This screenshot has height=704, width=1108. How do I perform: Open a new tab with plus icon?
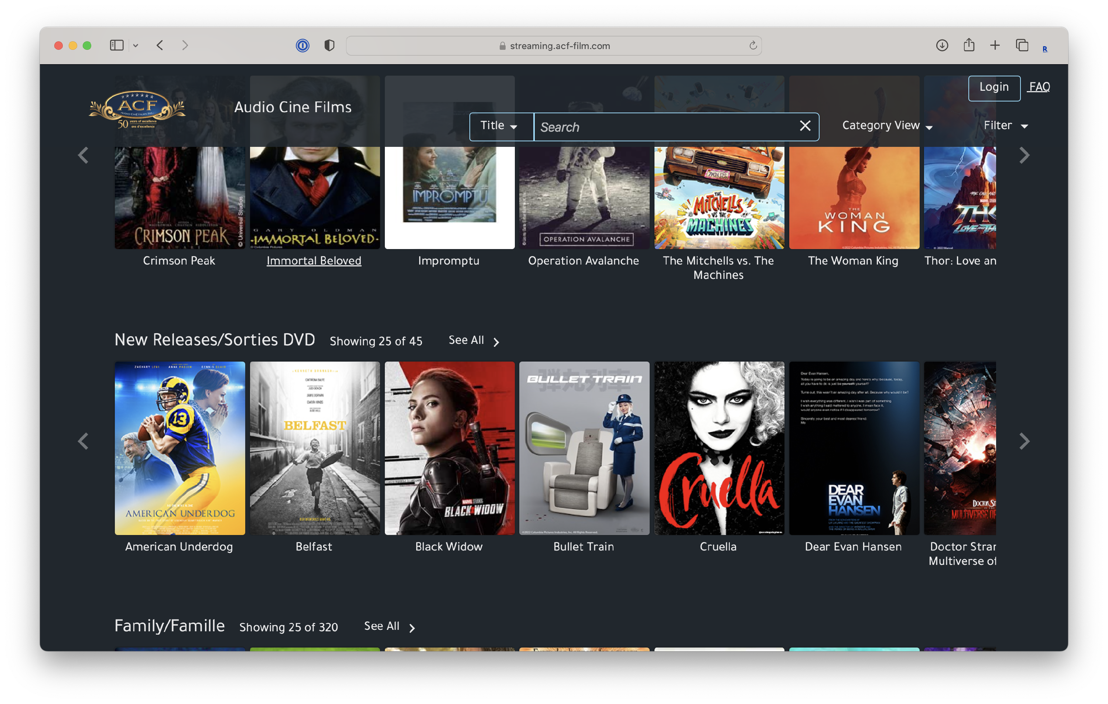click(995, 45)
